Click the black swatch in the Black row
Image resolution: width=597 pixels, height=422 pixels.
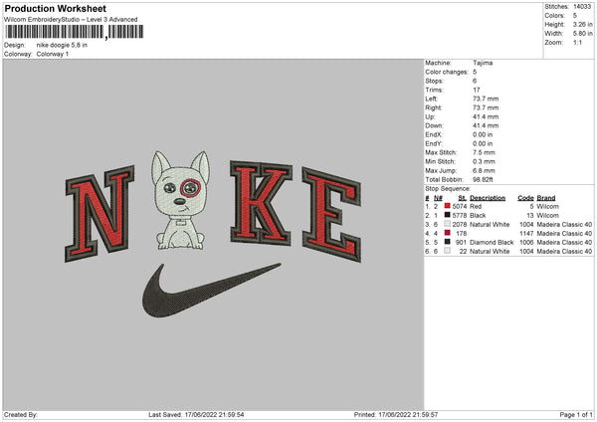(x=448, y=215)
